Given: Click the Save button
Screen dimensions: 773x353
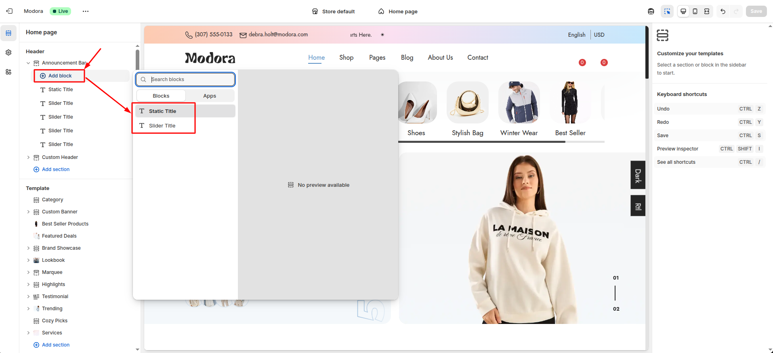Looking at the screenshot, I should point(756,11).
